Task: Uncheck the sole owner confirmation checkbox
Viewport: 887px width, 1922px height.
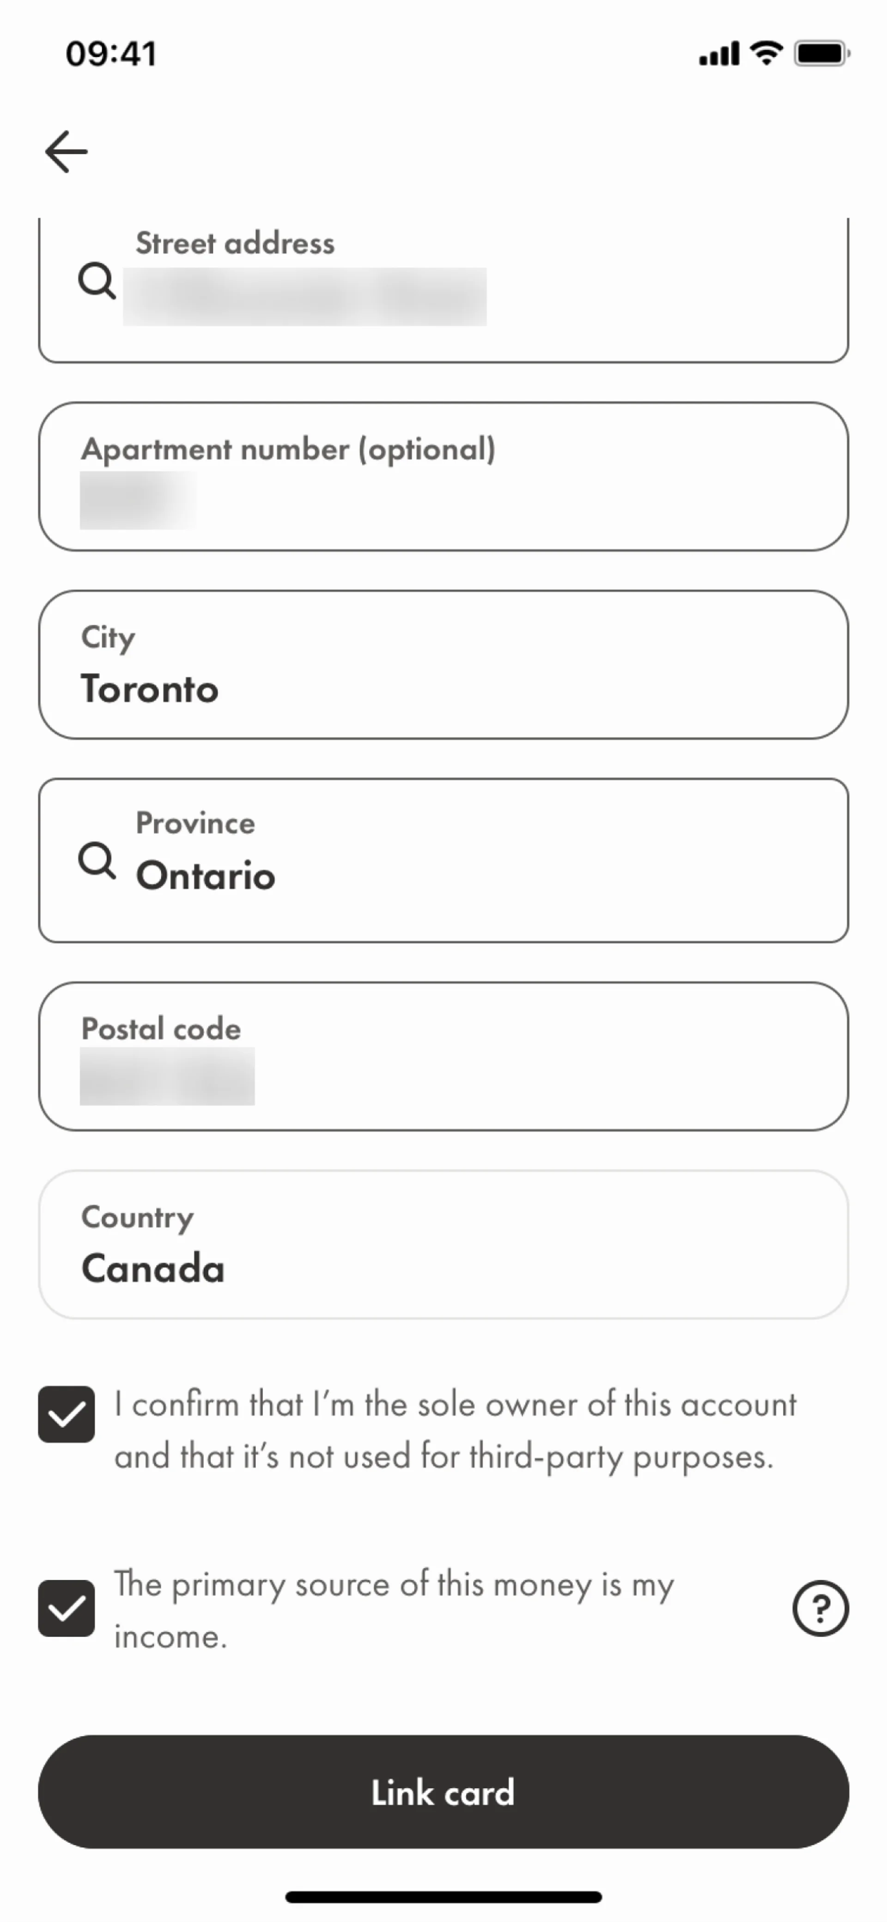Action: click(x=67, y=1414)
